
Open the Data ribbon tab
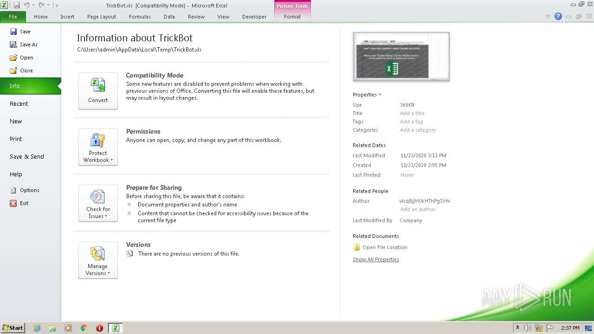[169, 17]
